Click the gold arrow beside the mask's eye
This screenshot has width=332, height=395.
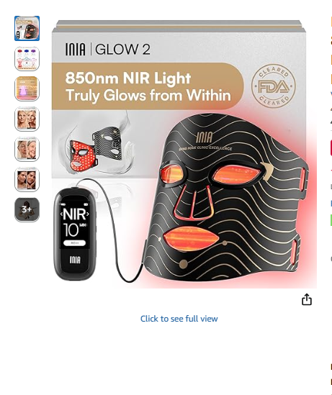point(267,171)
